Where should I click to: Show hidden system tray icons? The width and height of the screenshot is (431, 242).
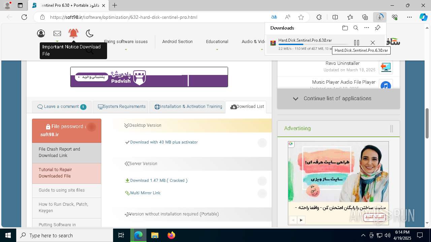(363, 235)
